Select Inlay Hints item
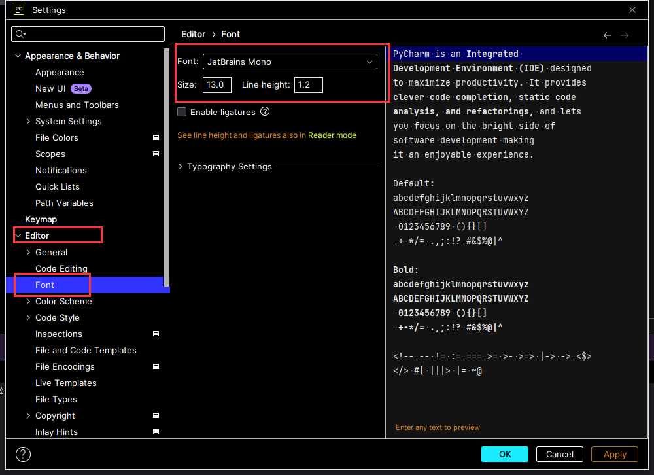This screenshot has width=654, height=475. (x=56, y=432)
